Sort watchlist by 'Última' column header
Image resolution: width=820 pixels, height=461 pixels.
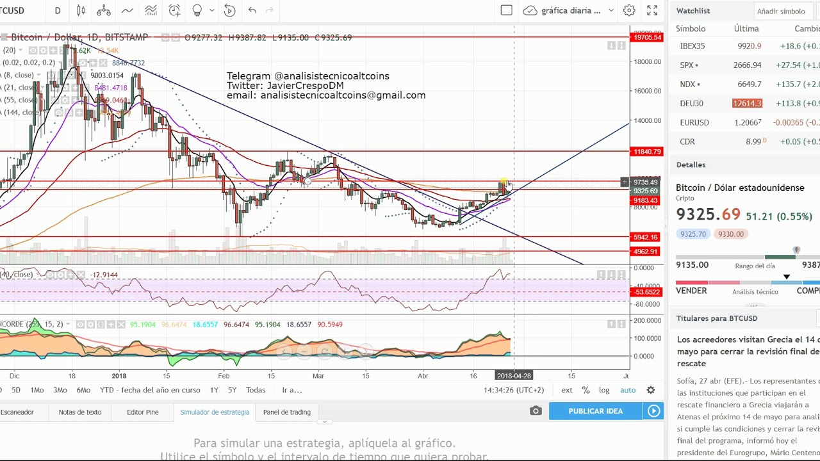click(746, 29)
